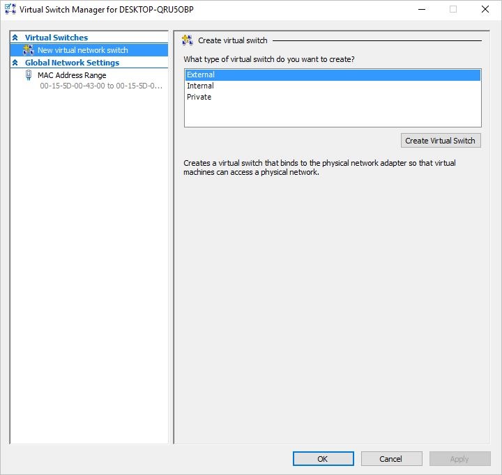Click the Apply button
This screenshot has height=475, width=502.
(x=459, y=459)
